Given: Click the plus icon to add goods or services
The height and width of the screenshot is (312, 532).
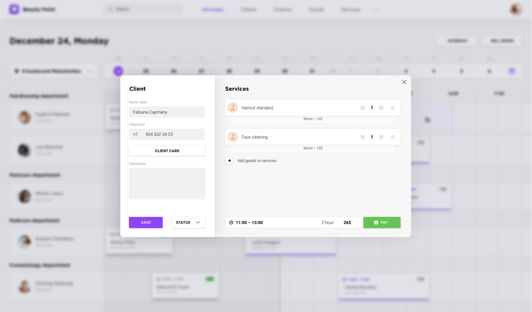Looking at the screenshot, I should 229,160.
